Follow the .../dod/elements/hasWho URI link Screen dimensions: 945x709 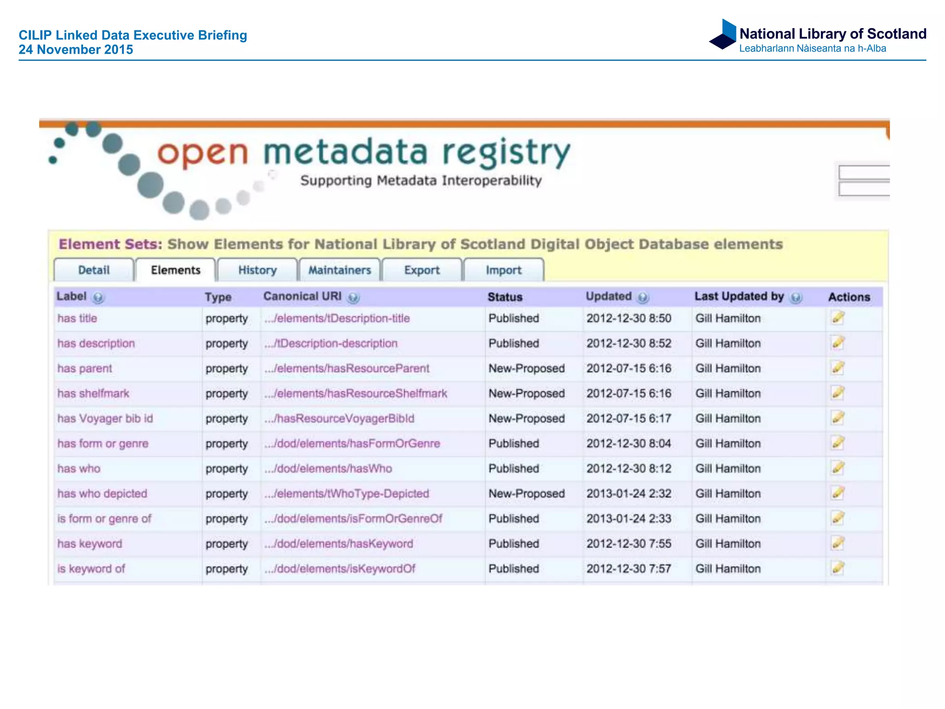pyautogui.click(x=328, y=469)
